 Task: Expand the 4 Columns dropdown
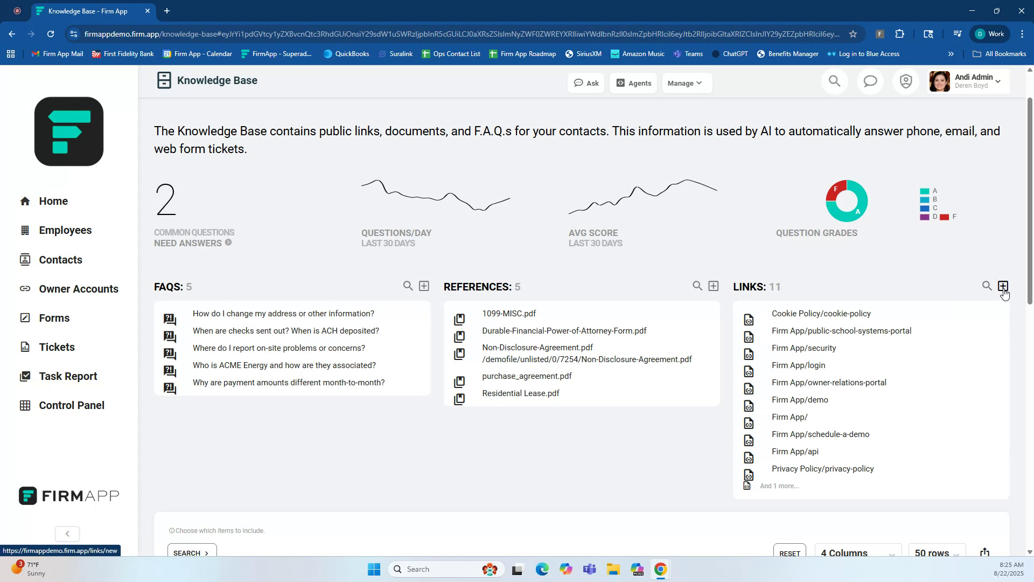pos(858,553)
